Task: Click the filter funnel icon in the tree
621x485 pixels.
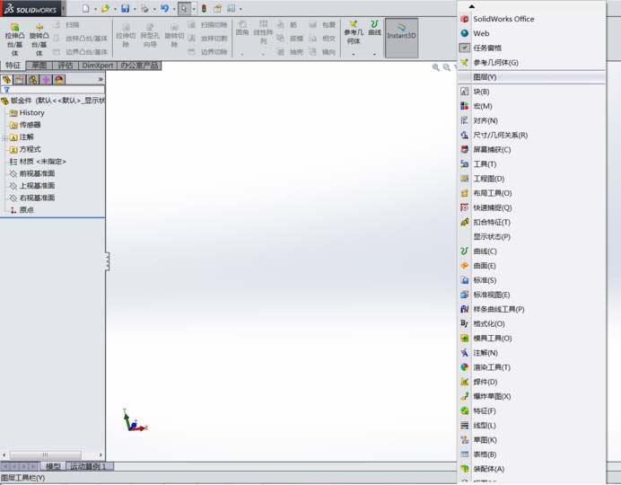Action: coord(6,90)
